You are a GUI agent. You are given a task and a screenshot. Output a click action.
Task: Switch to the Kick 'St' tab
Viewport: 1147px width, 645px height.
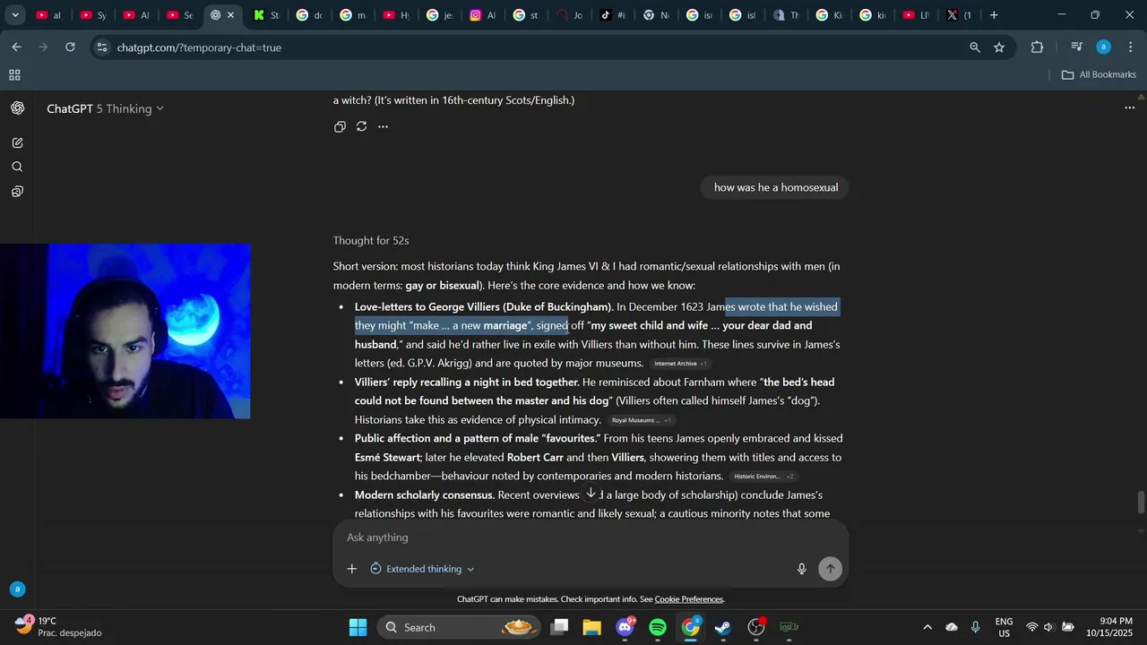click(x=267, y=15)
